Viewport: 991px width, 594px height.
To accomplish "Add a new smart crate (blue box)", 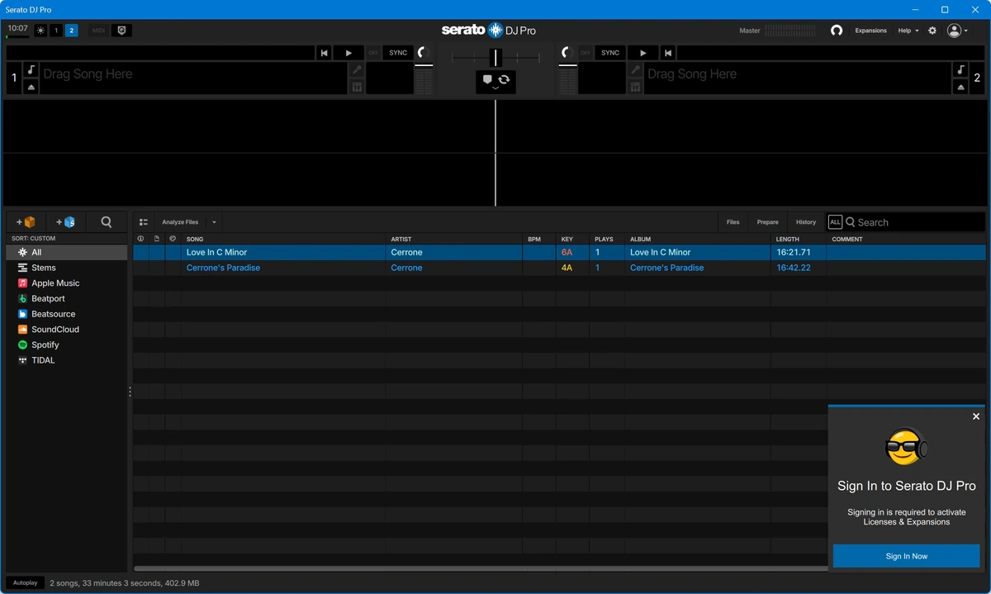I will tap(65, 222).
